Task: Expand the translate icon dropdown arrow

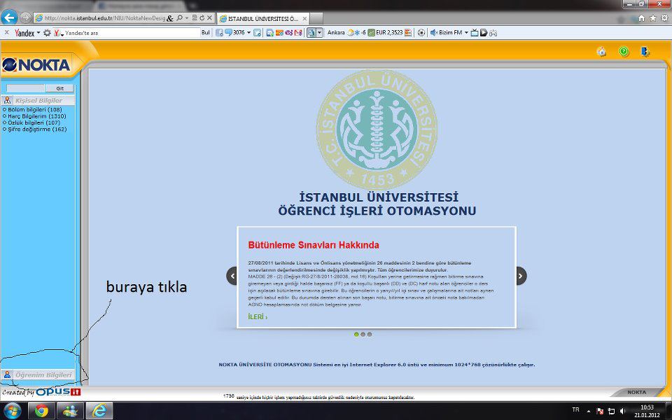Action: (x=319, y=33)
